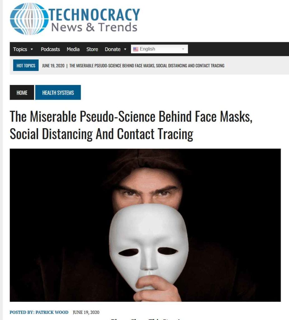Screen dimensions: 289x320
Task: Visit the Store page
Action: coord(92,49)
